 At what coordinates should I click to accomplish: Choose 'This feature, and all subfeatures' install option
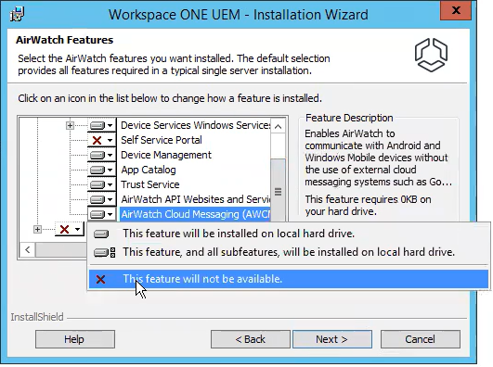289,252
